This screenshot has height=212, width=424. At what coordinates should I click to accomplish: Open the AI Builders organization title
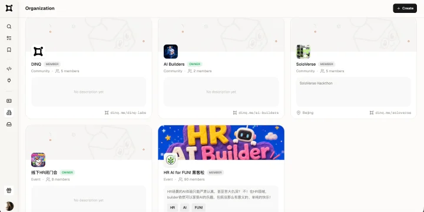(x=174, y=64)
